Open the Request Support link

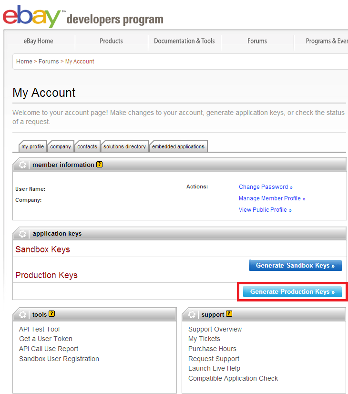[x=214, y=359]
